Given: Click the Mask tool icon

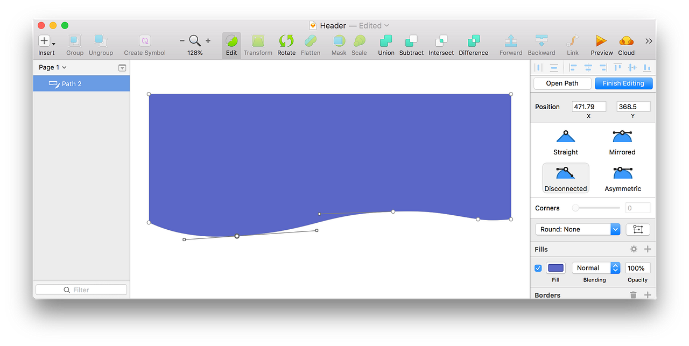Looking at the screenshot, I should (339, 45).
